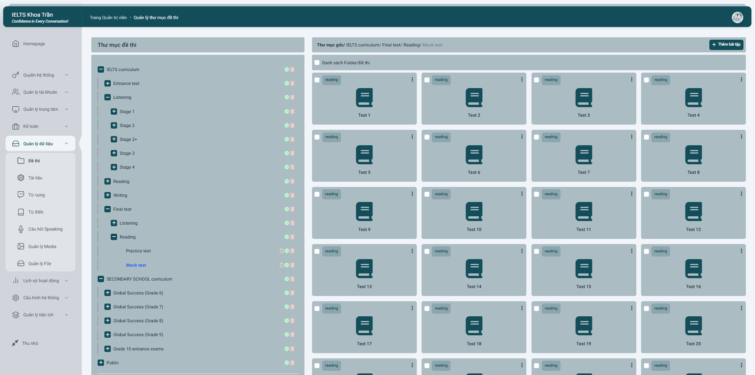755x375 pixels.
Task: Click the user avatar in the header
Action: tap(737, 17)
